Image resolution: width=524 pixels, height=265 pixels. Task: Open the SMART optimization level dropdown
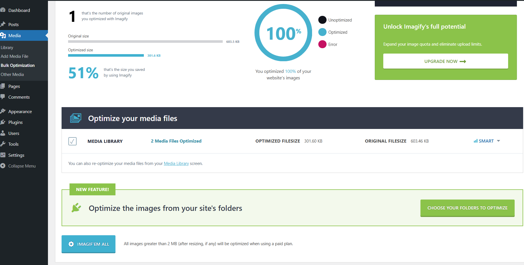[487, 141]
